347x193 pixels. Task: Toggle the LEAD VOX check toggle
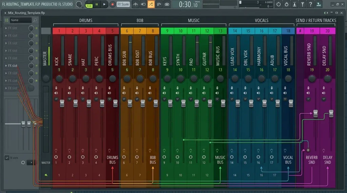[x=232, y=99]
